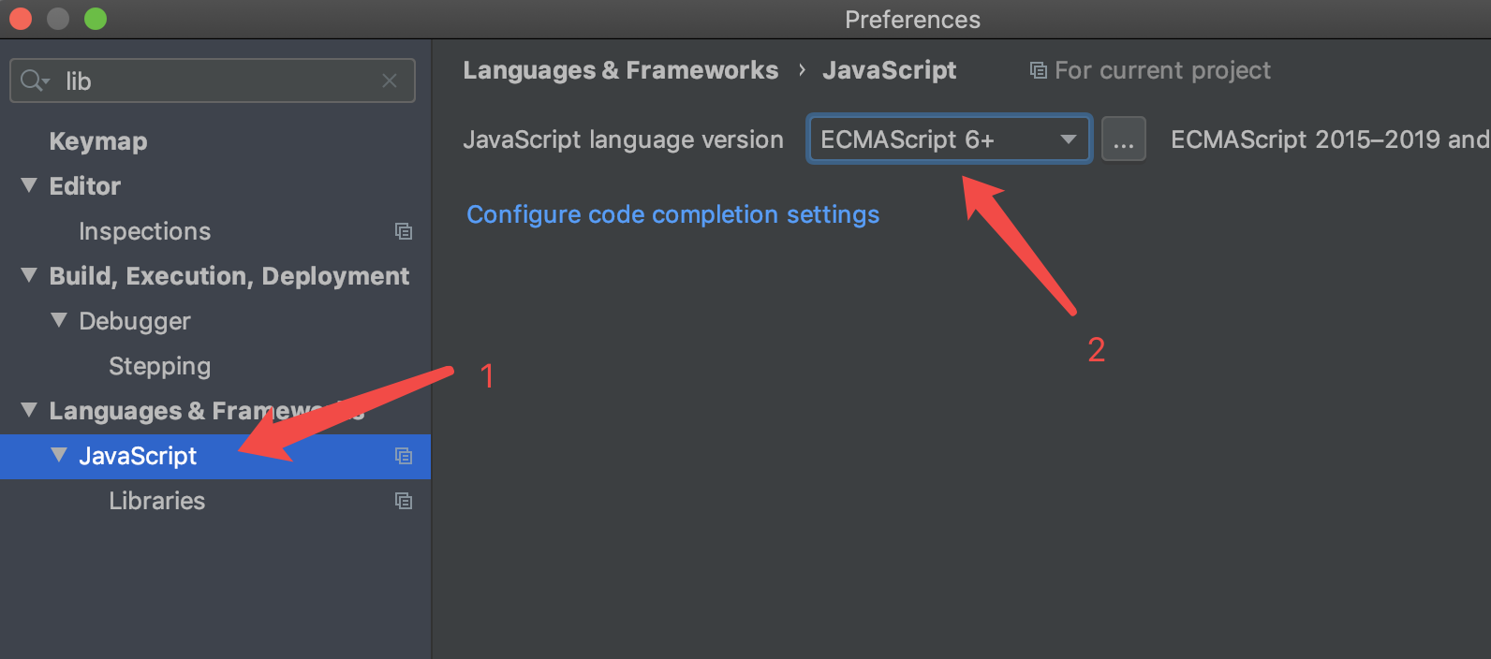The height and width of the screenshot is (659, 1491).
Task: Select Stepping under Debugger
Action: (x=160, y=366)
